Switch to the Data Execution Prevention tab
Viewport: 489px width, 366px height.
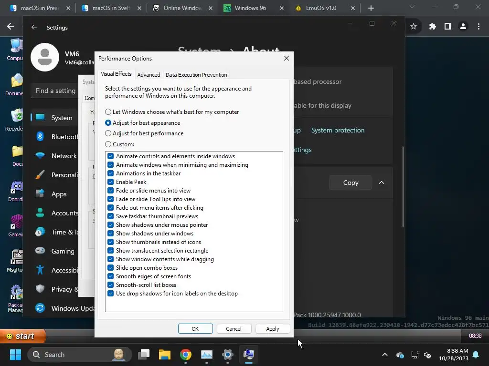[x=196, y=75]
